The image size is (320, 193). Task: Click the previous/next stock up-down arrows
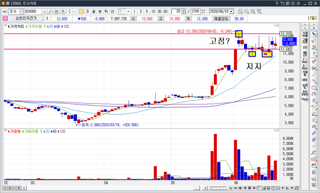coord(69,12)
